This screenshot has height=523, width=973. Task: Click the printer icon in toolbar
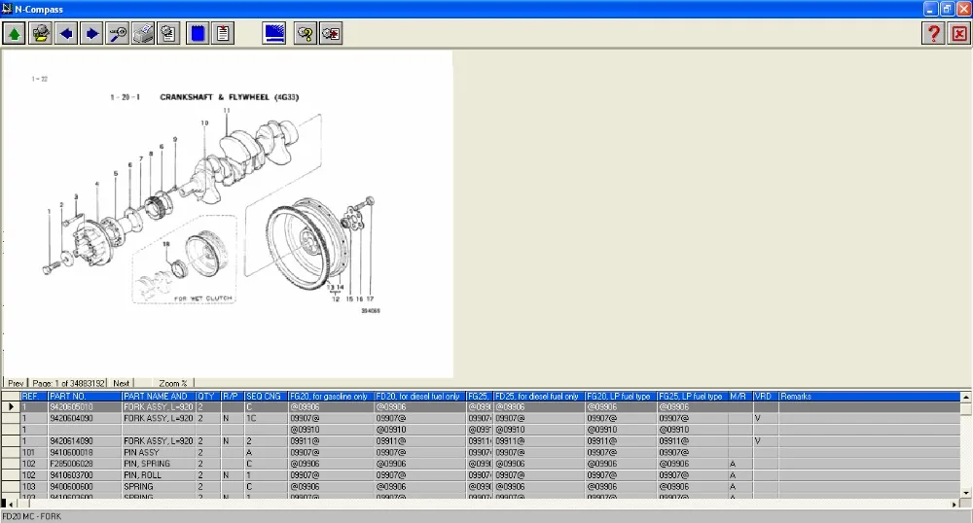143,33
